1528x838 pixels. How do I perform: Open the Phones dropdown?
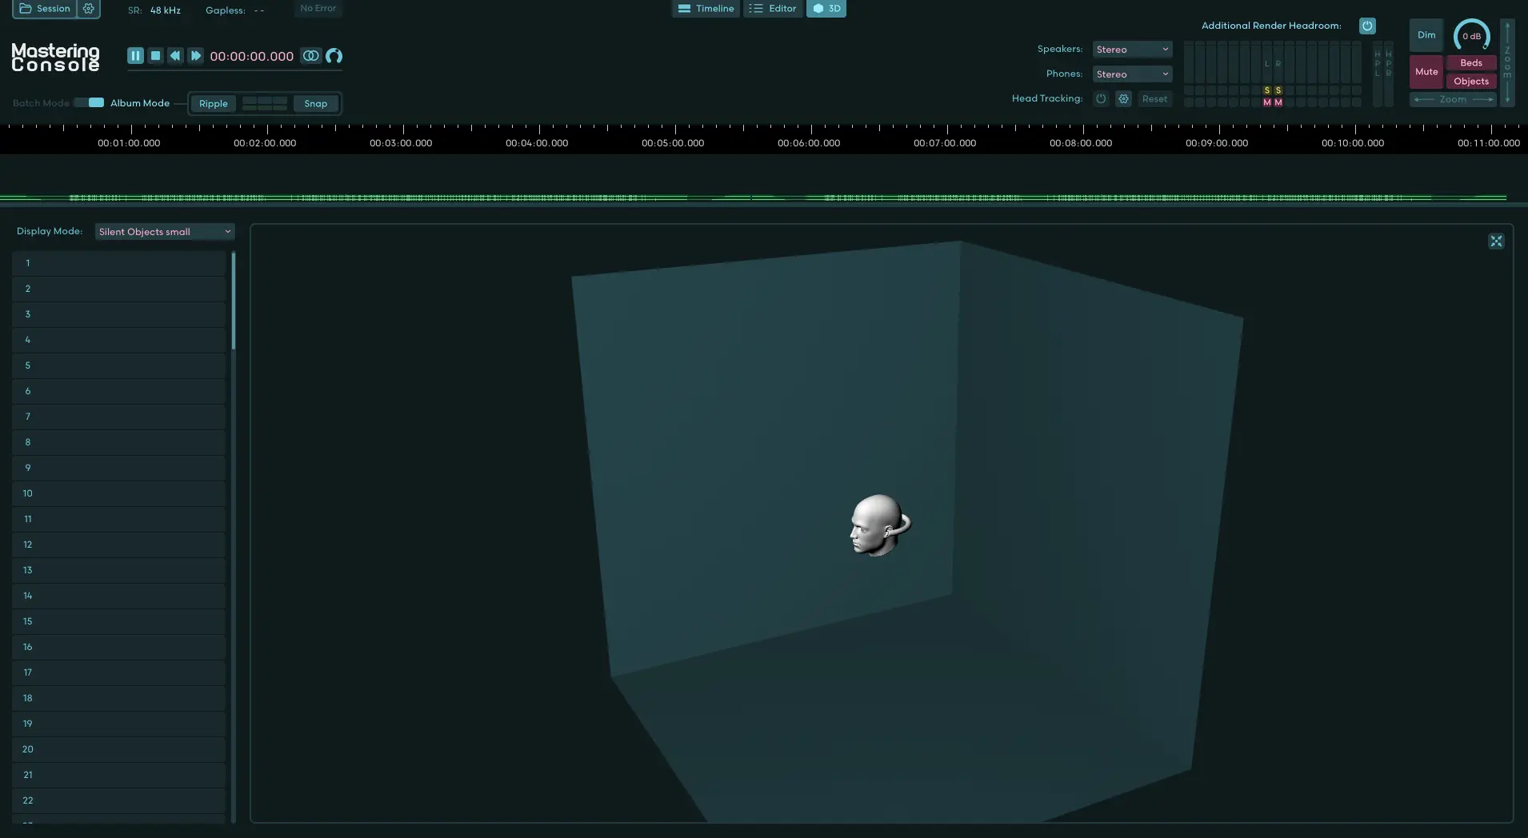point(1132,74)
